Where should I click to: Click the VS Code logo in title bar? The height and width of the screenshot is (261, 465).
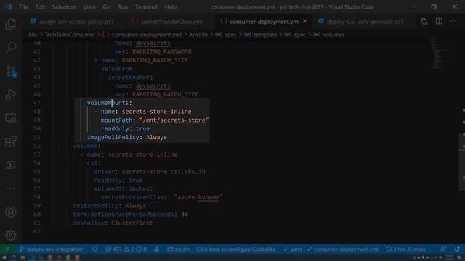(8, 7)
